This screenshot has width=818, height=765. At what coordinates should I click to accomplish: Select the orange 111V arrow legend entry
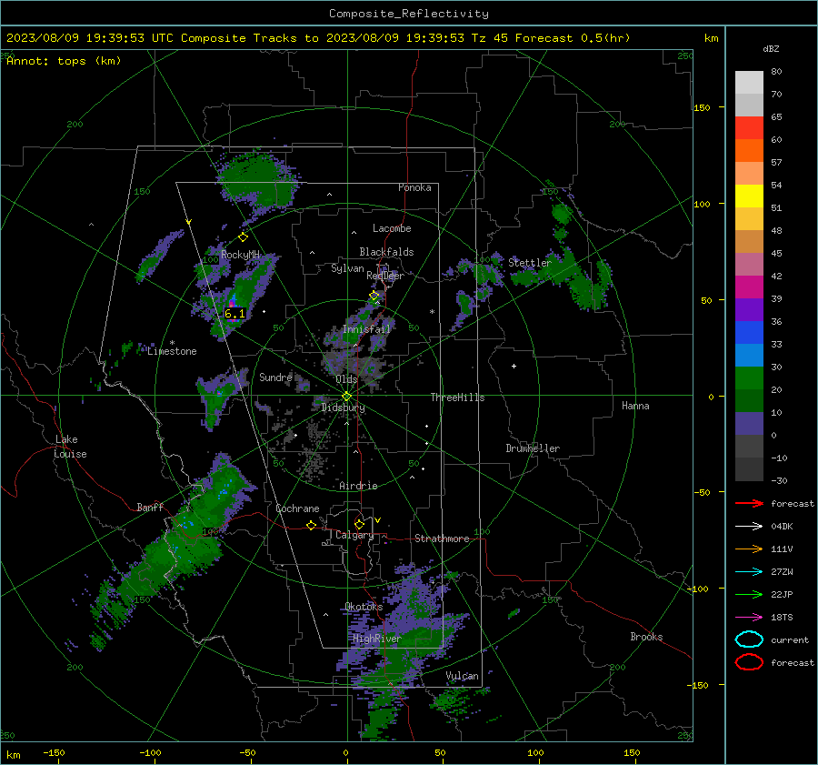(x=749, y=549)
